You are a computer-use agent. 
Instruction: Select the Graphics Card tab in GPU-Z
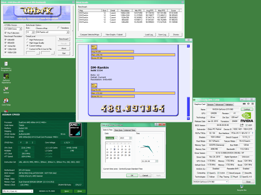pos(200,104)
